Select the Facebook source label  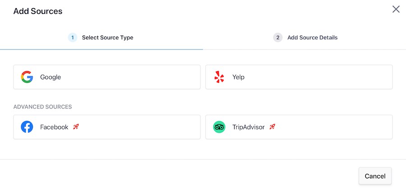tap(54, 127)
